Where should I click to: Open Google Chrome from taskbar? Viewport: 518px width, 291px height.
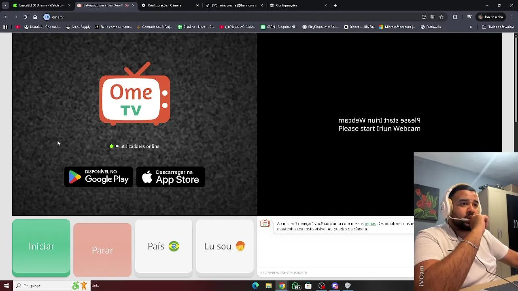[x=282, y=286]
